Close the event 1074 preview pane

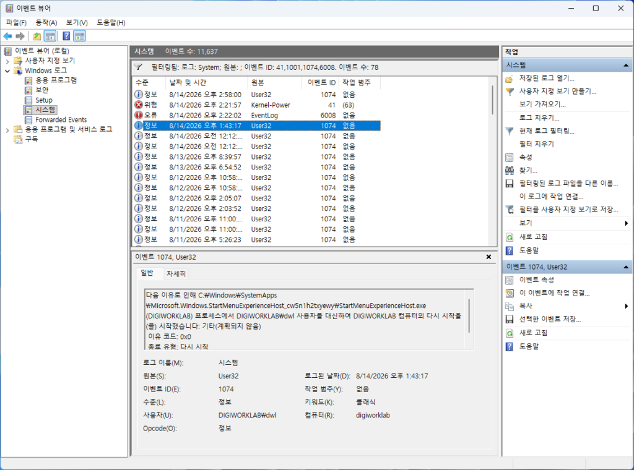(x=489, y=257)
